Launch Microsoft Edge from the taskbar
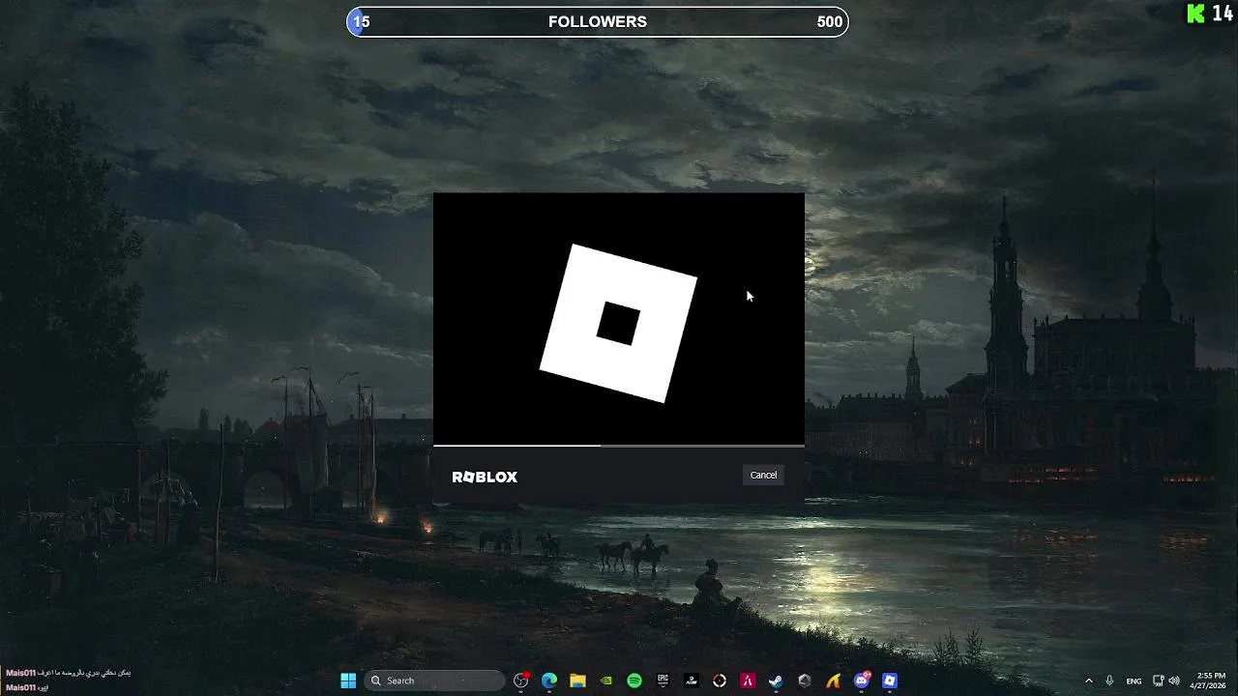This screenshot has height=696, width=1238. pos(549,681)
